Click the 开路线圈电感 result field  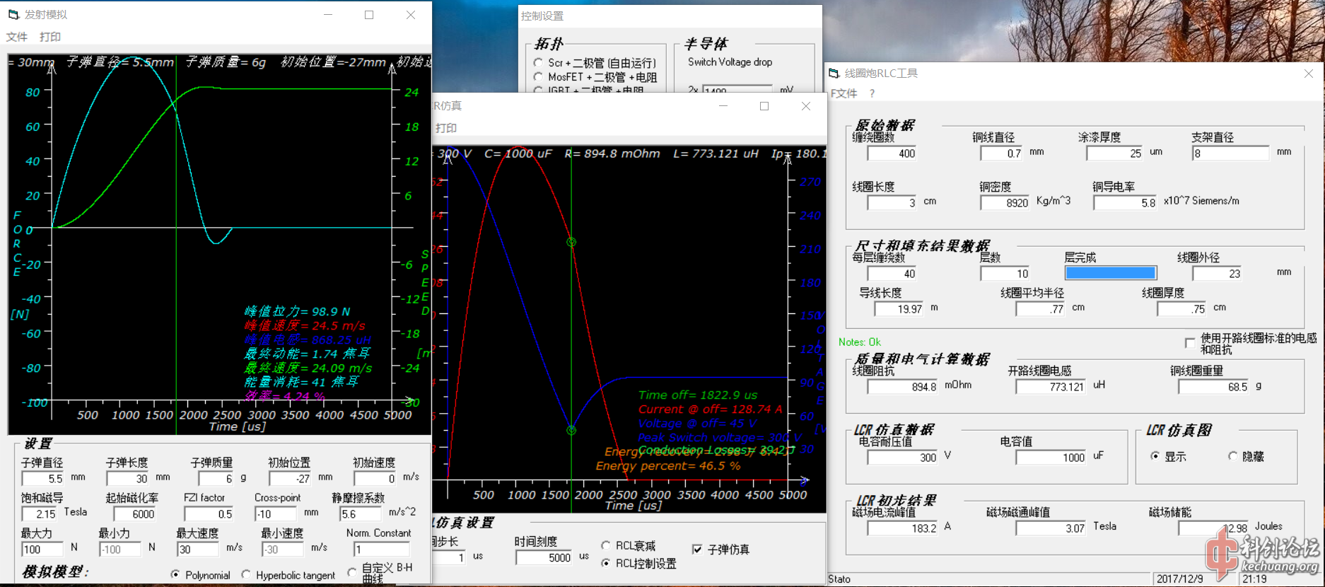click(x=1051, y=387)
